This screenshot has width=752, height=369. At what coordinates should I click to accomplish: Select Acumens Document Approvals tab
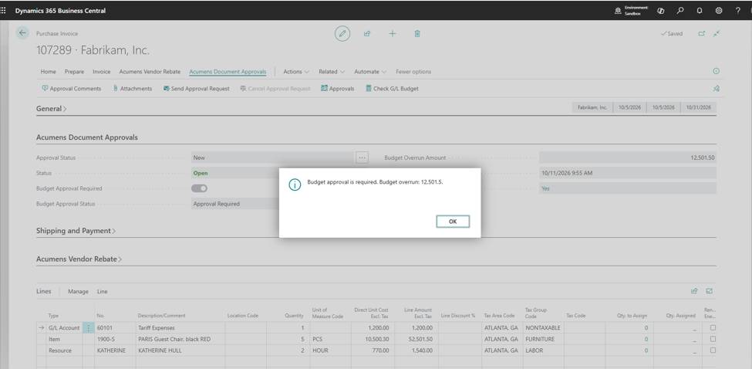pos(228,72)
